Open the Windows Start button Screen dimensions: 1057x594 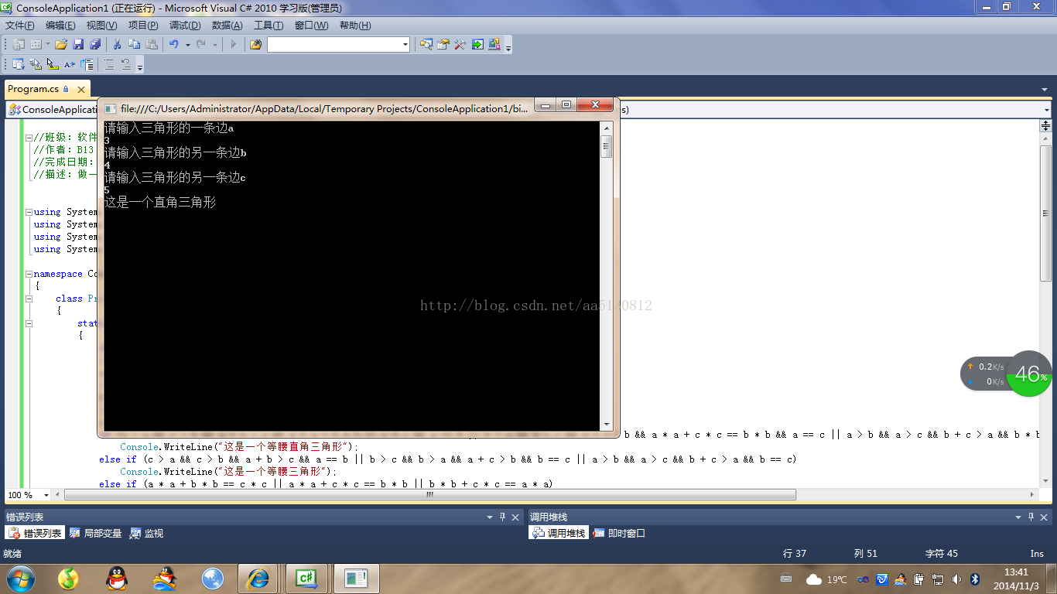pos(20,579)
